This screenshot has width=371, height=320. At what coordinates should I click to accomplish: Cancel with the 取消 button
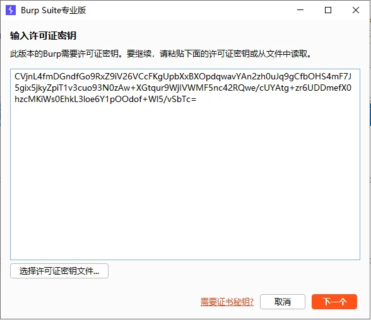point(283,302)
